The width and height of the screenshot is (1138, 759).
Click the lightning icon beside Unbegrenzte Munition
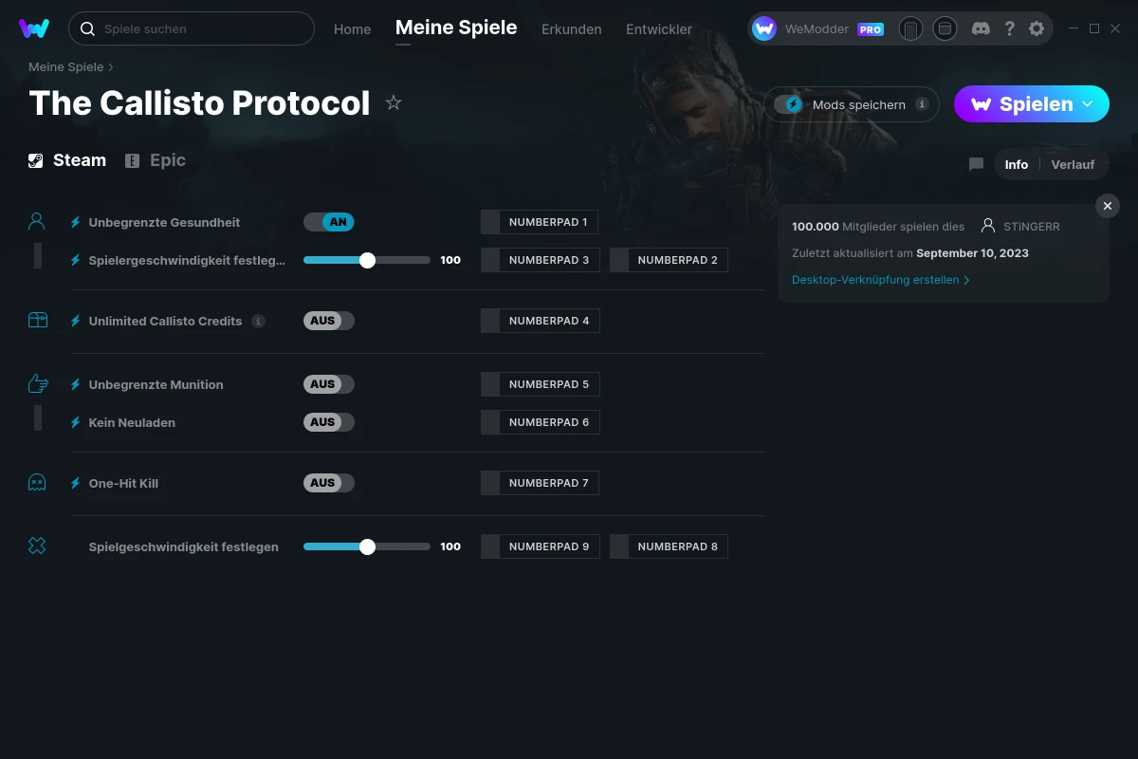76,384
